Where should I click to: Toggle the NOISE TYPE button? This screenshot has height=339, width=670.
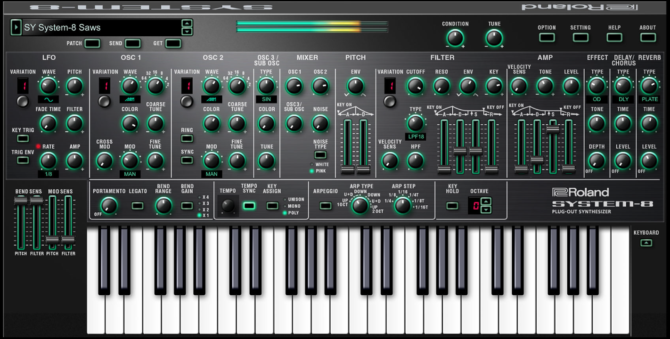tap(320, 154)
